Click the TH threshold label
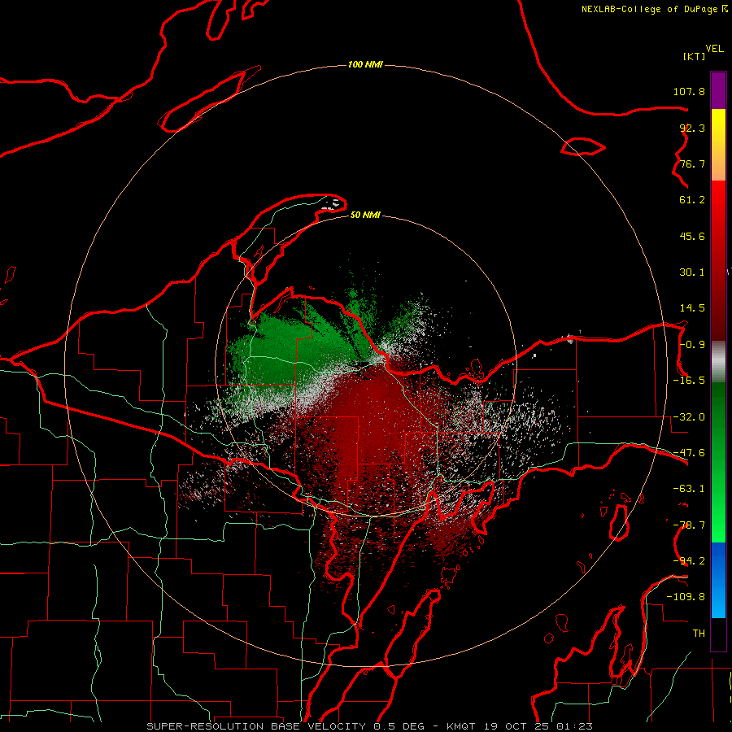 (x=699, y=634)
